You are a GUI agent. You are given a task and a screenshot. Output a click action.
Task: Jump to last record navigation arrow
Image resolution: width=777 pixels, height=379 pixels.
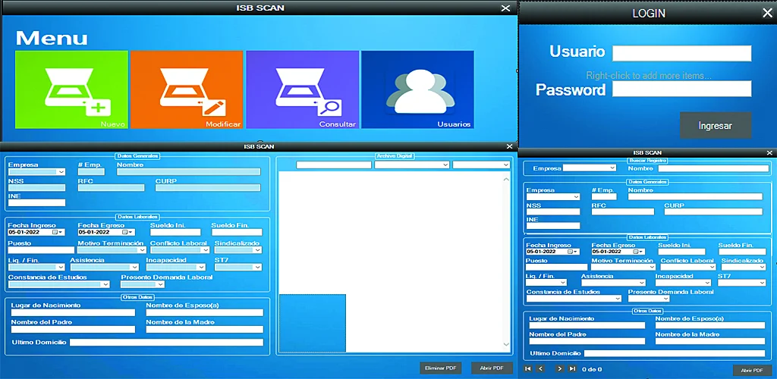pyautogui.click(x=571, y=369)
